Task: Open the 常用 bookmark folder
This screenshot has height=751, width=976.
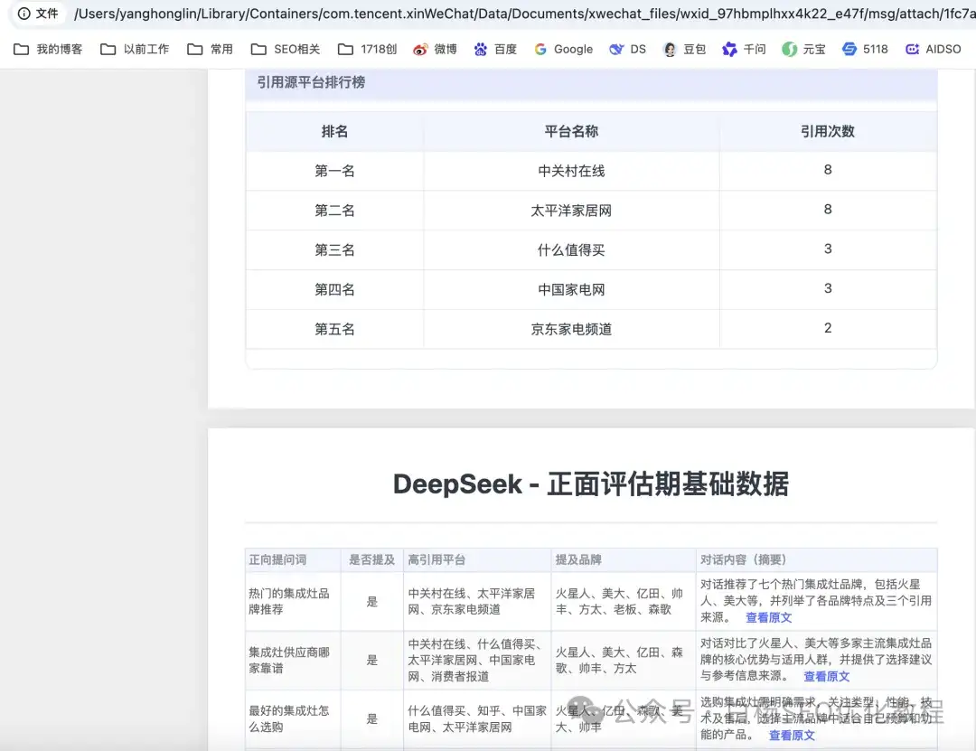Action: (210, 49)
